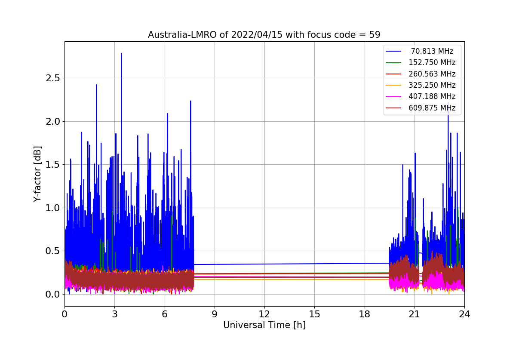Viewport: 516px width, 344px height.
Task: Click x-axis tick label 0
Action: [x=64, y=314]
